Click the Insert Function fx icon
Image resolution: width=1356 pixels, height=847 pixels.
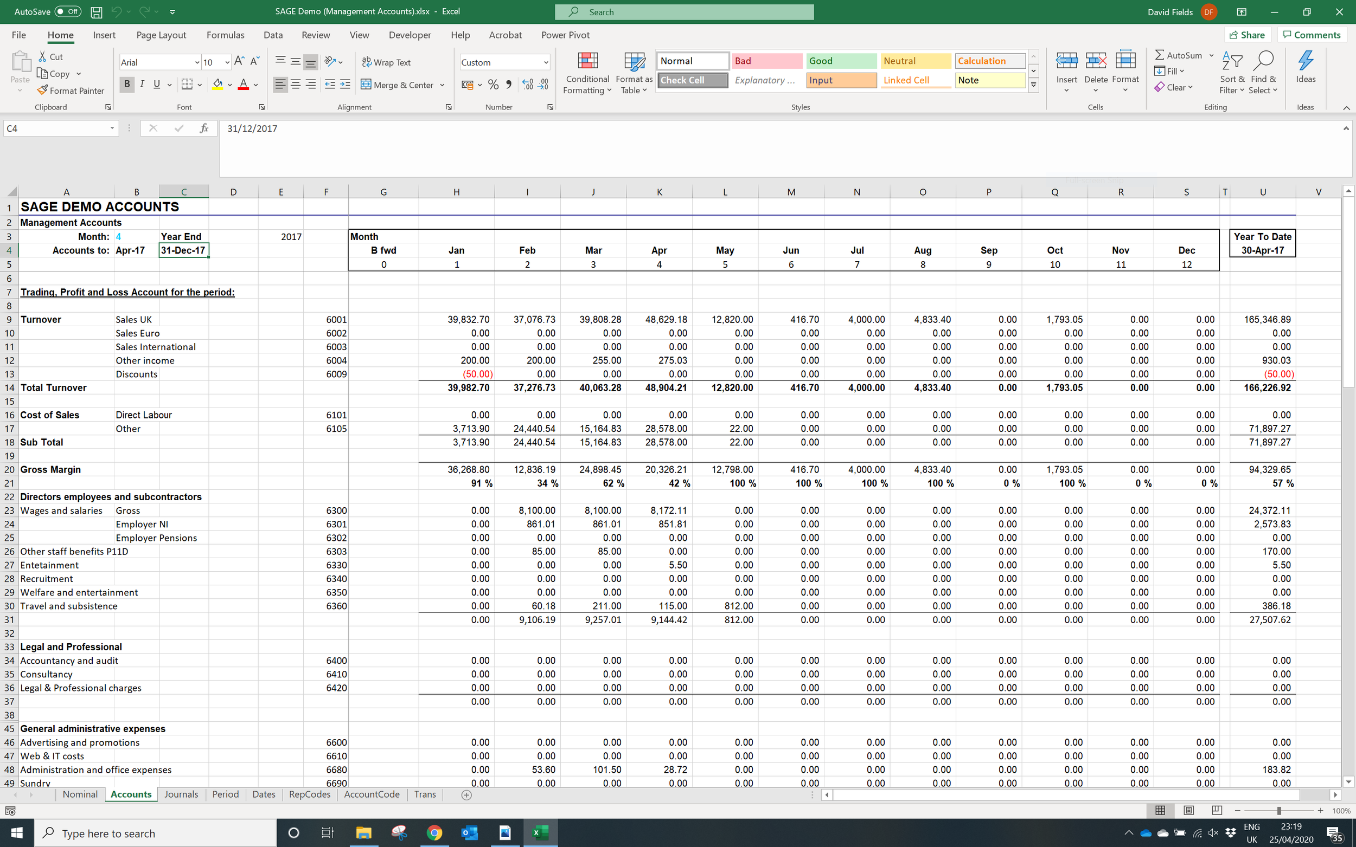coord(204,128)
